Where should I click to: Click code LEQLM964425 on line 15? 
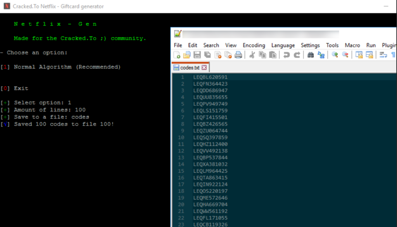(211, 171)
